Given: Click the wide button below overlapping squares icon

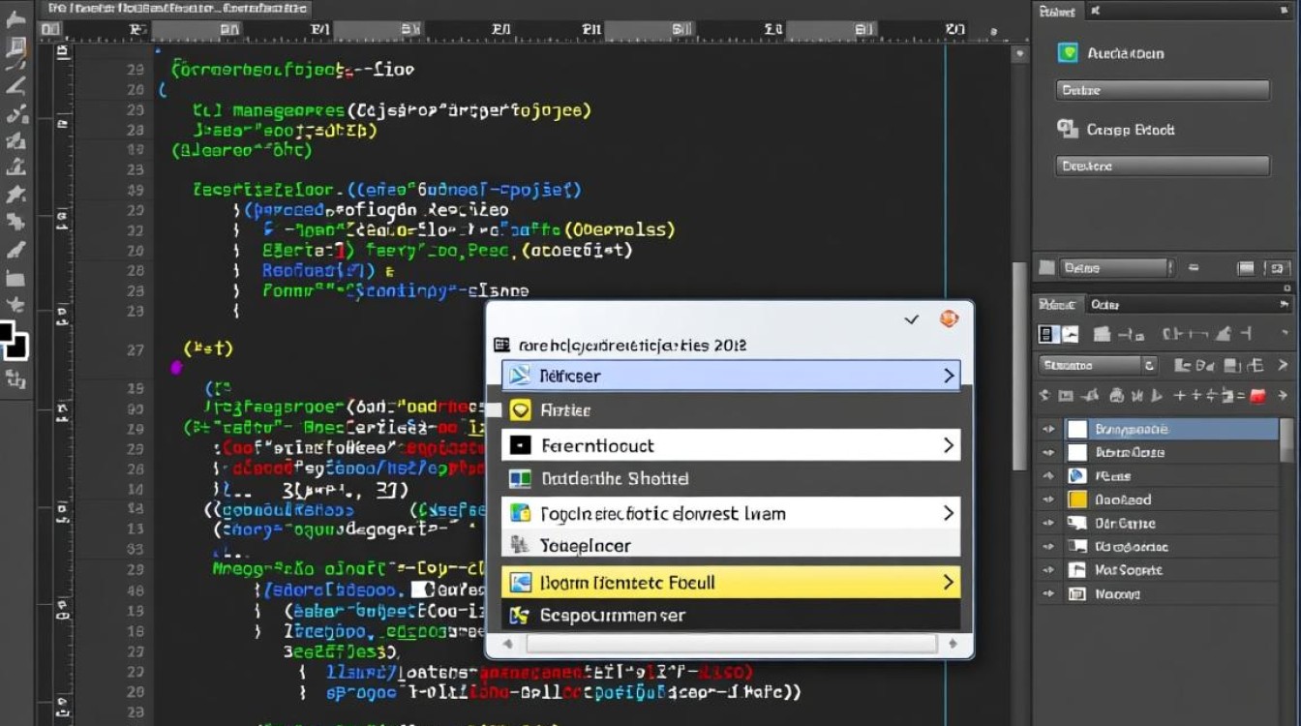Looking at the screenshot, I should point(1162,166).
